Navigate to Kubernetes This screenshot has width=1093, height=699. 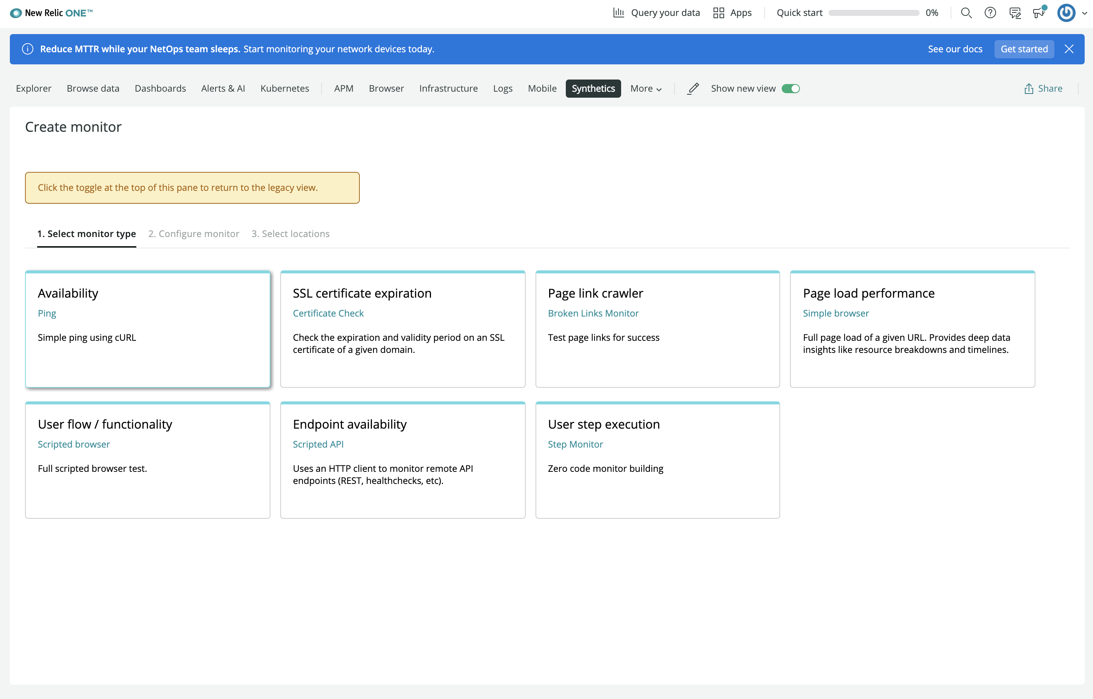284,89
